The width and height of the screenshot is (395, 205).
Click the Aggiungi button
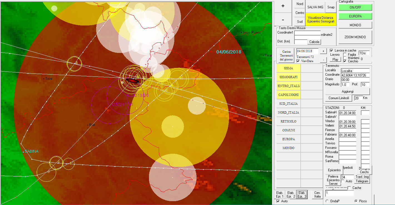tap(347, 91)
